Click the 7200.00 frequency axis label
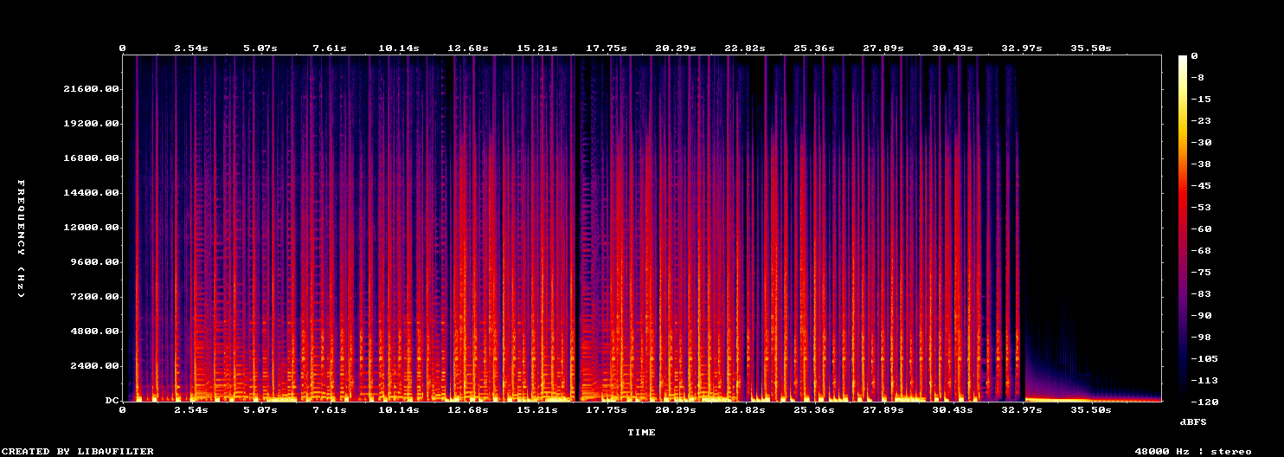This screenshot has height=457, width=1284. click(94, 297)
